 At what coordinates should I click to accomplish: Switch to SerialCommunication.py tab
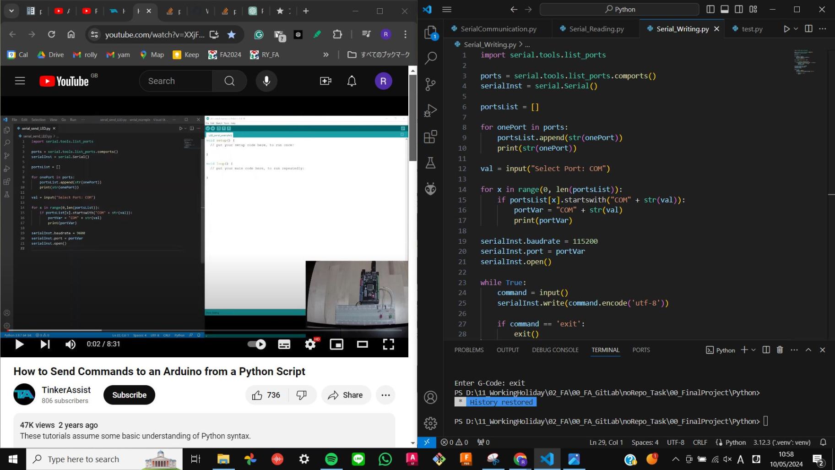[x=498, y=29]
